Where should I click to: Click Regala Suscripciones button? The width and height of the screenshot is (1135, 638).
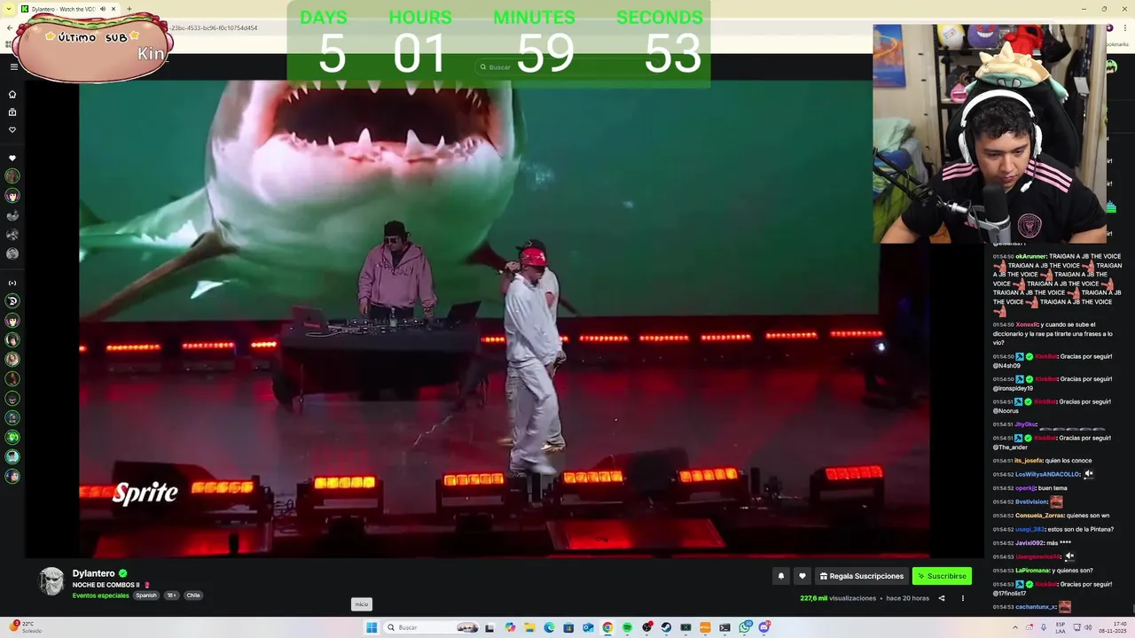862,576
